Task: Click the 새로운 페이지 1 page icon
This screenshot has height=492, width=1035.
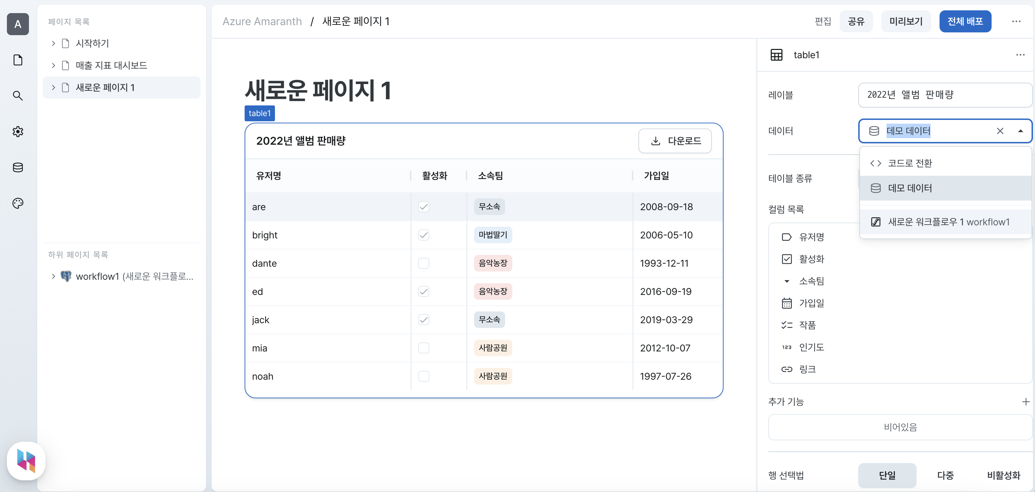Action: (x=65, y=87)
